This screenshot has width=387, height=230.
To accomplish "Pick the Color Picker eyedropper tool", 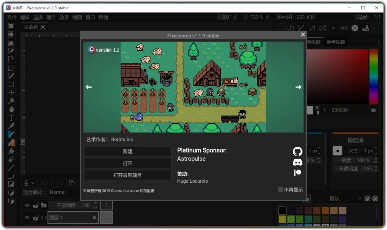I will [11, 126].
